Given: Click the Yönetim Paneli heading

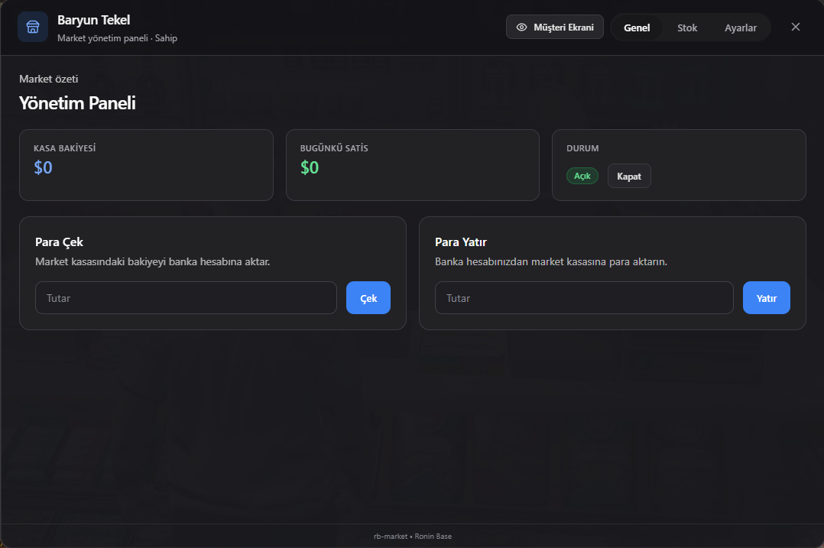Looking at the screenshot, I should [77, 103].
